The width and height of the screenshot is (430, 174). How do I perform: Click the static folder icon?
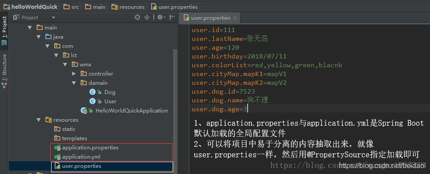tap(57, 129)
